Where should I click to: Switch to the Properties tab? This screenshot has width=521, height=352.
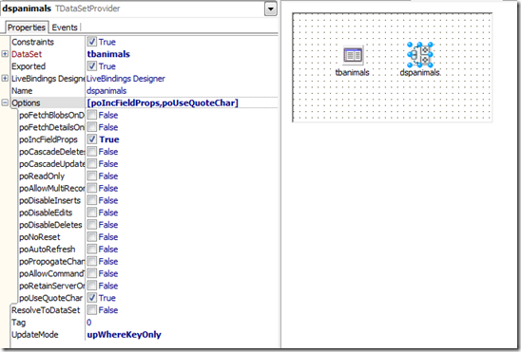[x=27, y=28]
